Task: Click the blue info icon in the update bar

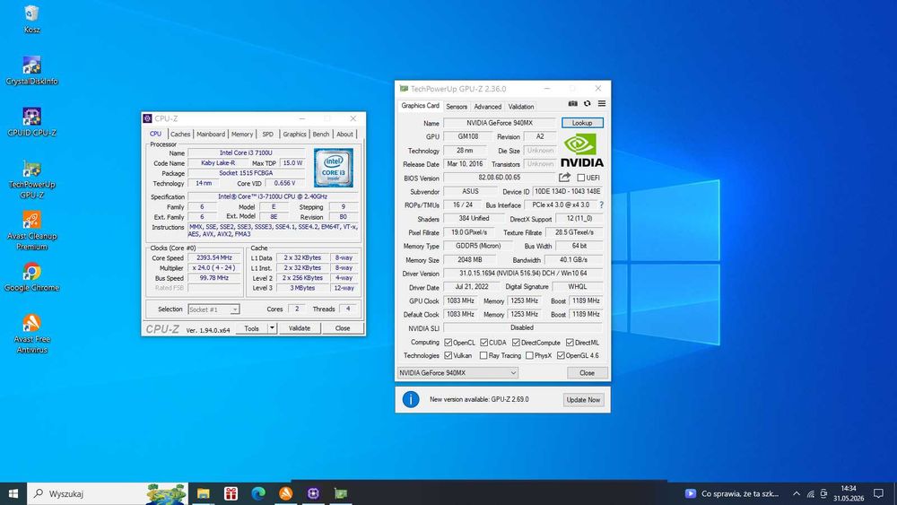Action: coord(410,399)
